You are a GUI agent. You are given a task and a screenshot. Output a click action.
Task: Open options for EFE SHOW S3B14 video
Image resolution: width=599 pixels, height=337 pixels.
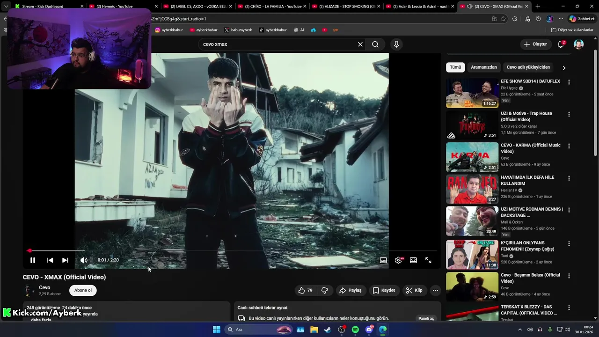(569, 82)
